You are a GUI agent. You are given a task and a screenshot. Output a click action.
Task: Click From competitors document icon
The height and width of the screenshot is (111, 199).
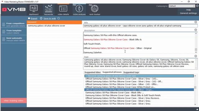(3, 24)
